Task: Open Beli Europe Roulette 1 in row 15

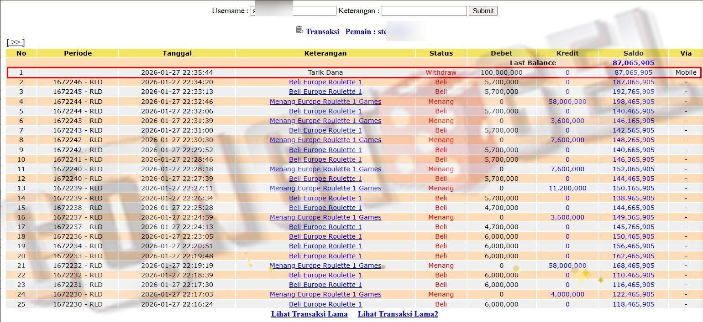Action: 325,208
